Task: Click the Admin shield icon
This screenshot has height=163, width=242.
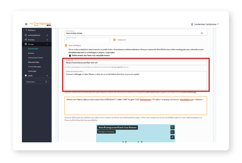Action: click(x=26, y=76)
